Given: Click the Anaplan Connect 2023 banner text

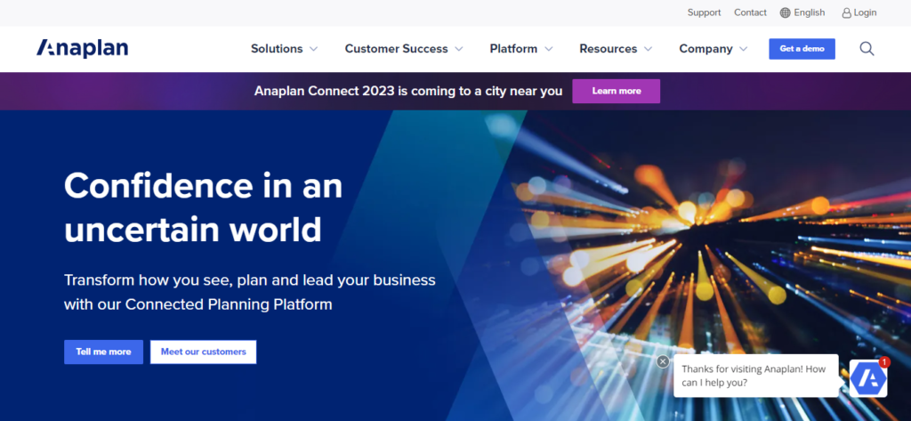Looking at the screenshot, I should (407, 92).
